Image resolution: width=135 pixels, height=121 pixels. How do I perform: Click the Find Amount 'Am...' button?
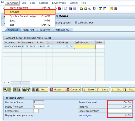(x=42, y=89)
